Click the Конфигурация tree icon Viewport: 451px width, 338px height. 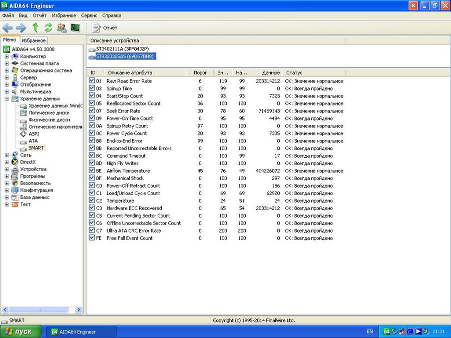15,190
